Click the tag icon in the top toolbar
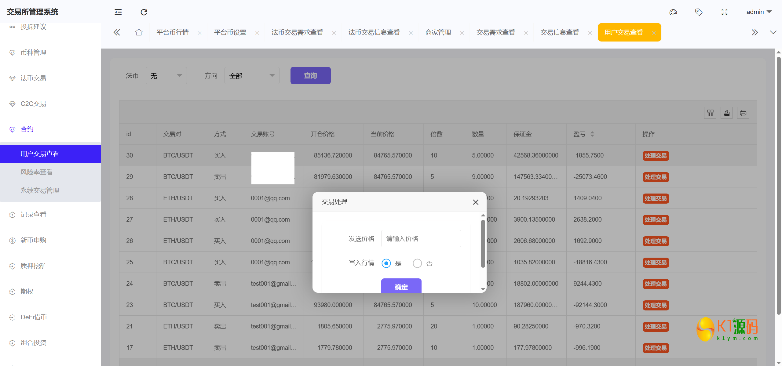This screenshot has width=782, height=366. 699,12
